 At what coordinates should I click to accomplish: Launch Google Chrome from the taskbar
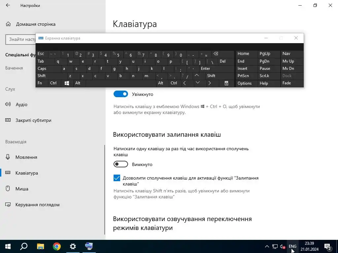click(57, 246)
